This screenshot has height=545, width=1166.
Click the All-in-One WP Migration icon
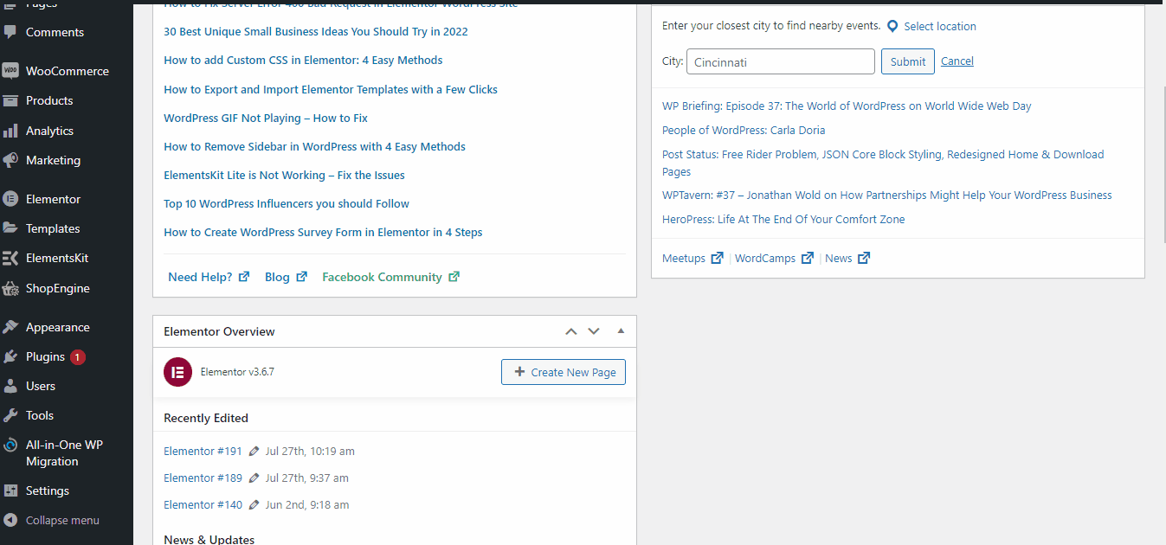click(10, 445)
